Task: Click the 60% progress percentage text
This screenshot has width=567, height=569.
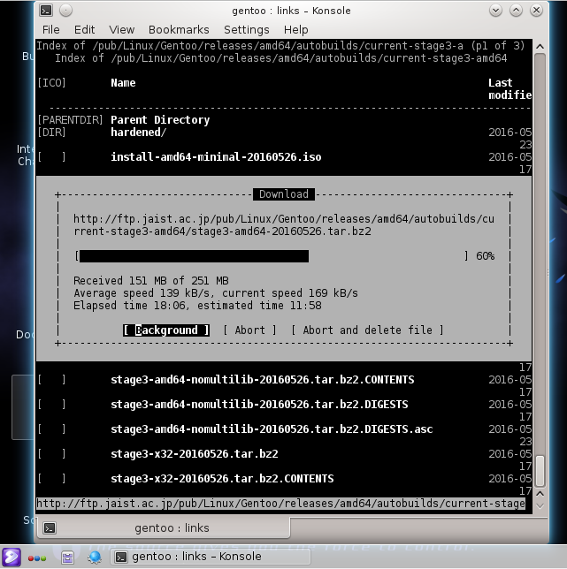Action: 486,256
